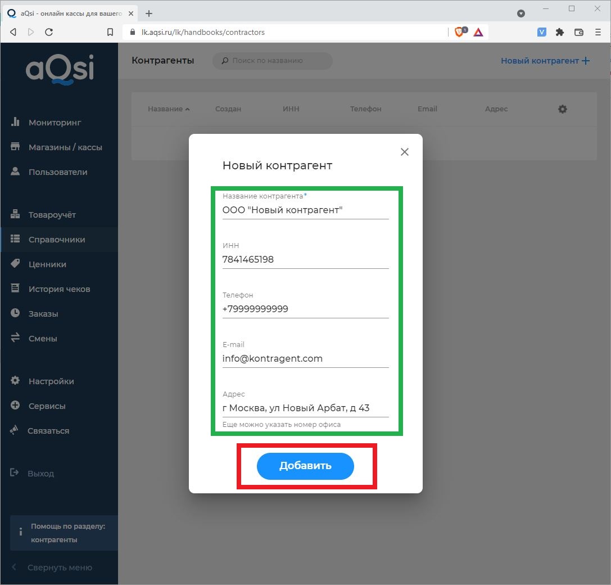The image size is (611, 585).
Task: Focus the ИНН input field
Action: [305, 260]
